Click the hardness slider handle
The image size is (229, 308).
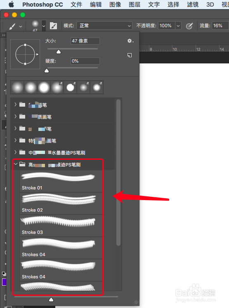coord(47,70)
